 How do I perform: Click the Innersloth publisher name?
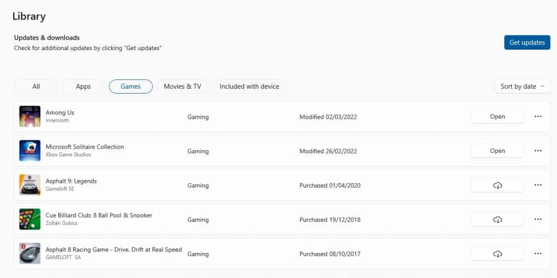point(57,120)
